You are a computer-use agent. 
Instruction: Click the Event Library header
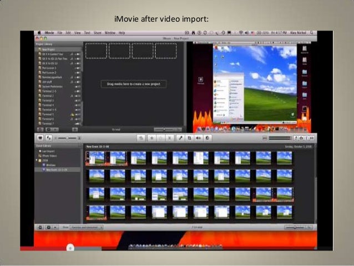click(x=44, y=145)
